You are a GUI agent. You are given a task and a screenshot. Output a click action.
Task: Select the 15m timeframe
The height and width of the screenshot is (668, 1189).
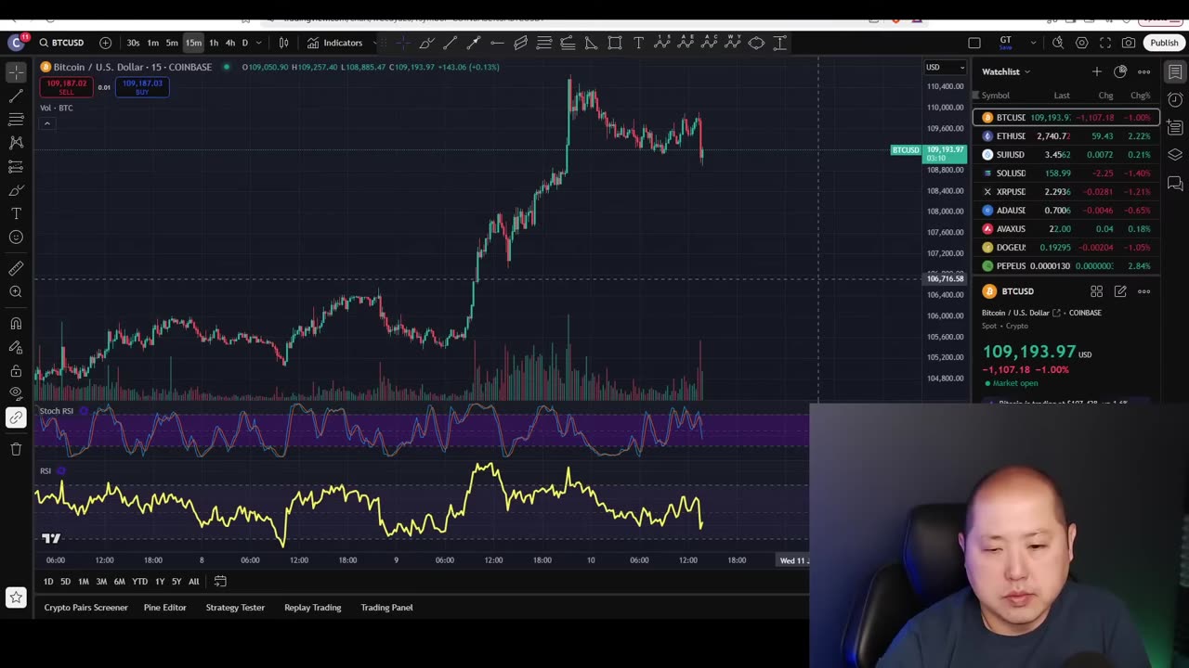coord(193,43)
